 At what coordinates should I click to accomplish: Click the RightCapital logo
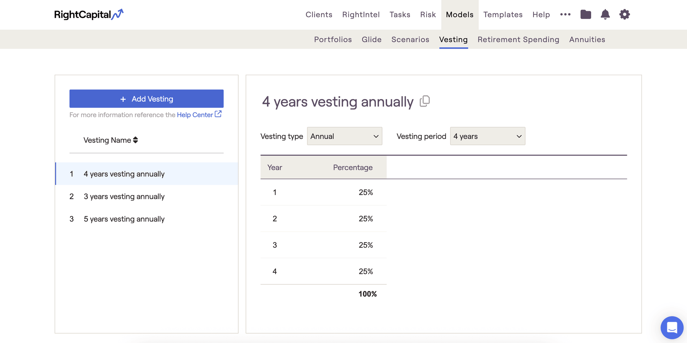89,15
